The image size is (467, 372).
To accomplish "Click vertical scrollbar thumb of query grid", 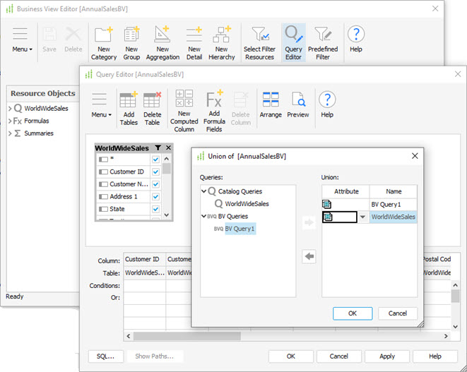I will (x=455, y=296).
